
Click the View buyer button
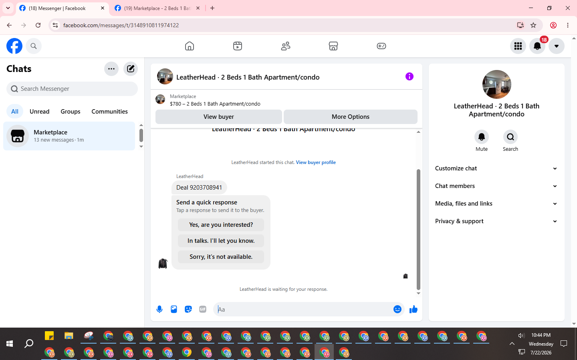point(219,117)
